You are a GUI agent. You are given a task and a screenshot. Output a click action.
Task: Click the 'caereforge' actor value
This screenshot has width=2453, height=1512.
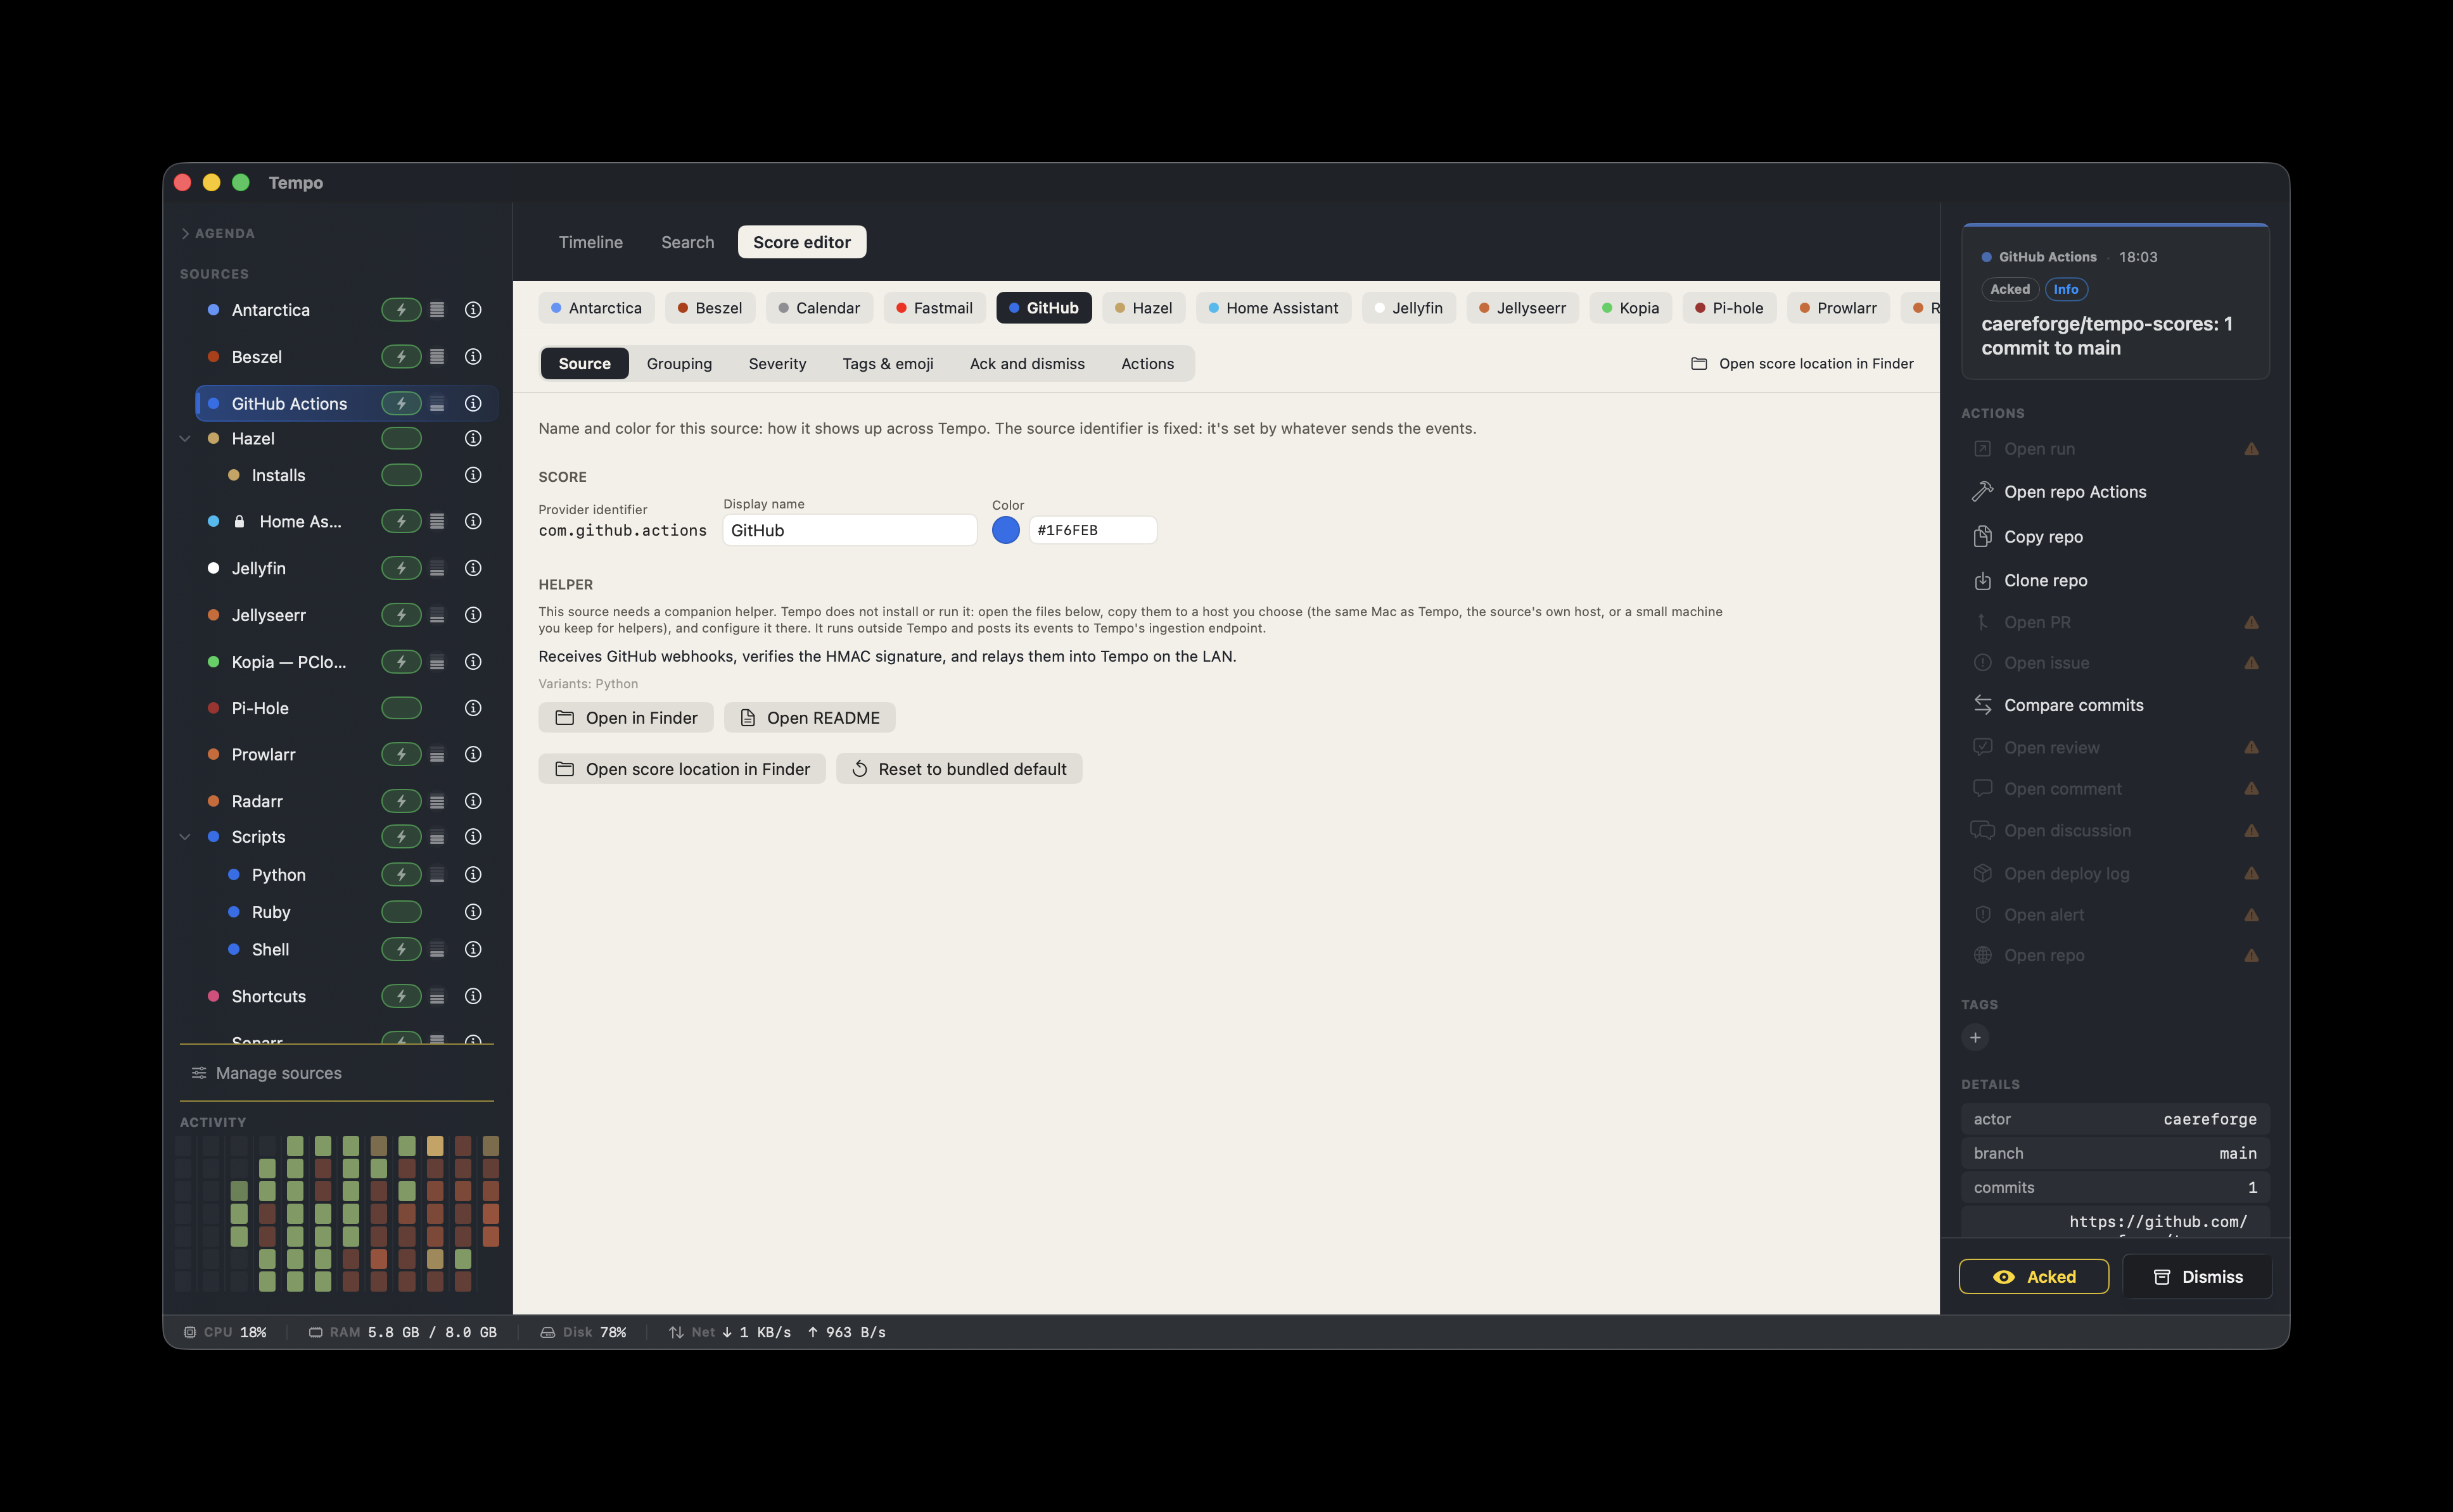pyautogui.click(x=2209, y=1119)
